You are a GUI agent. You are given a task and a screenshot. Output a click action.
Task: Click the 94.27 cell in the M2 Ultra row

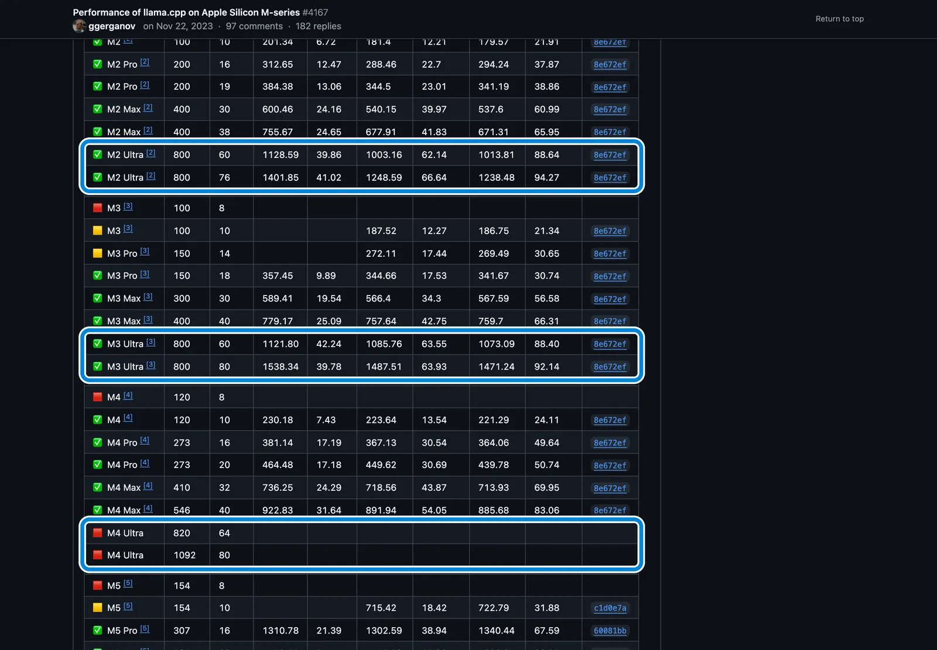tap(546, 177)
